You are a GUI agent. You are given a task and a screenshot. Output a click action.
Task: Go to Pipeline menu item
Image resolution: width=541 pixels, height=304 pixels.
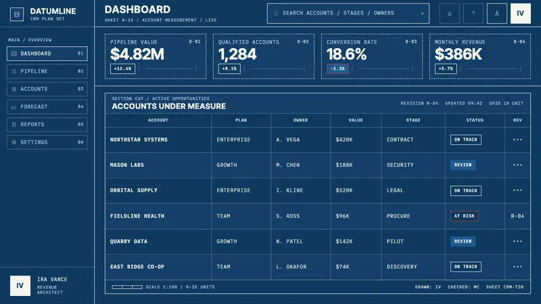pyautogui.click(x=47, y=72)
